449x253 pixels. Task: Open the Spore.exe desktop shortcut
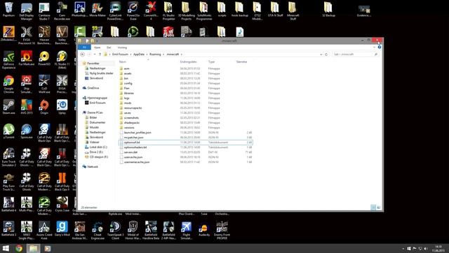coord(27,131)
